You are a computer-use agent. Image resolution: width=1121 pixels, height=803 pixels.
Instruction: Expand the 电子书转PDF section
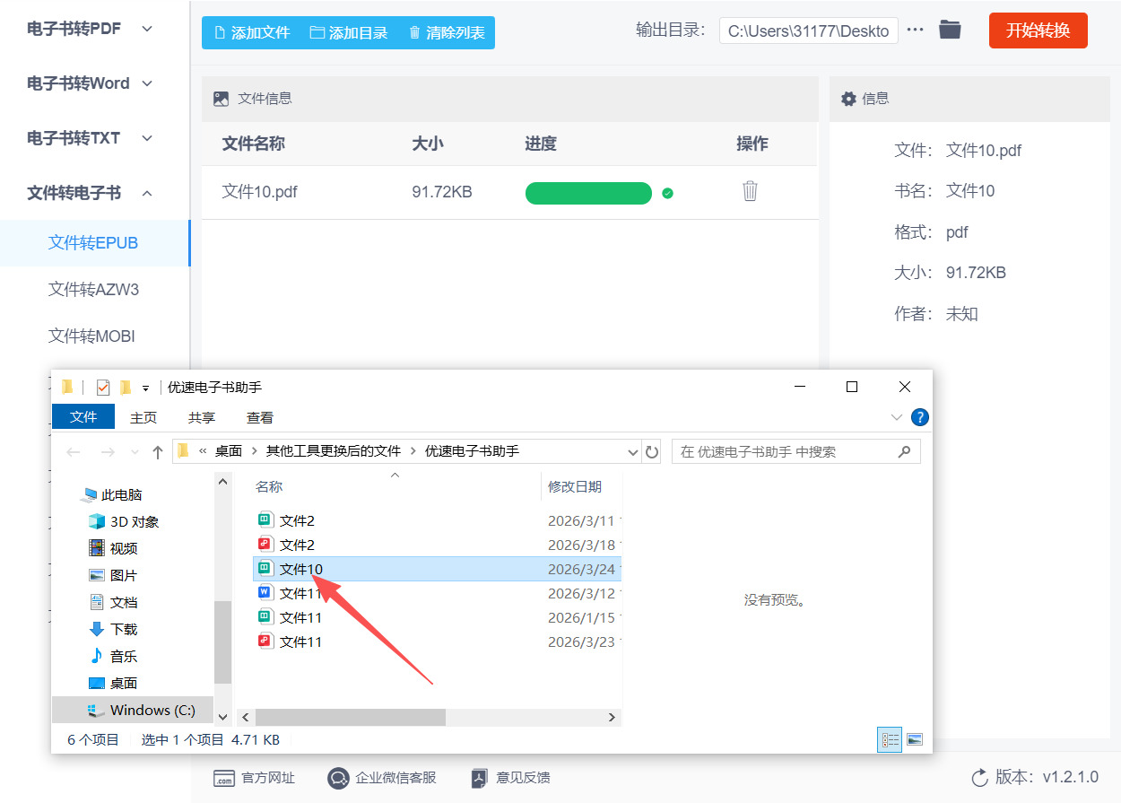pos(146,28)
